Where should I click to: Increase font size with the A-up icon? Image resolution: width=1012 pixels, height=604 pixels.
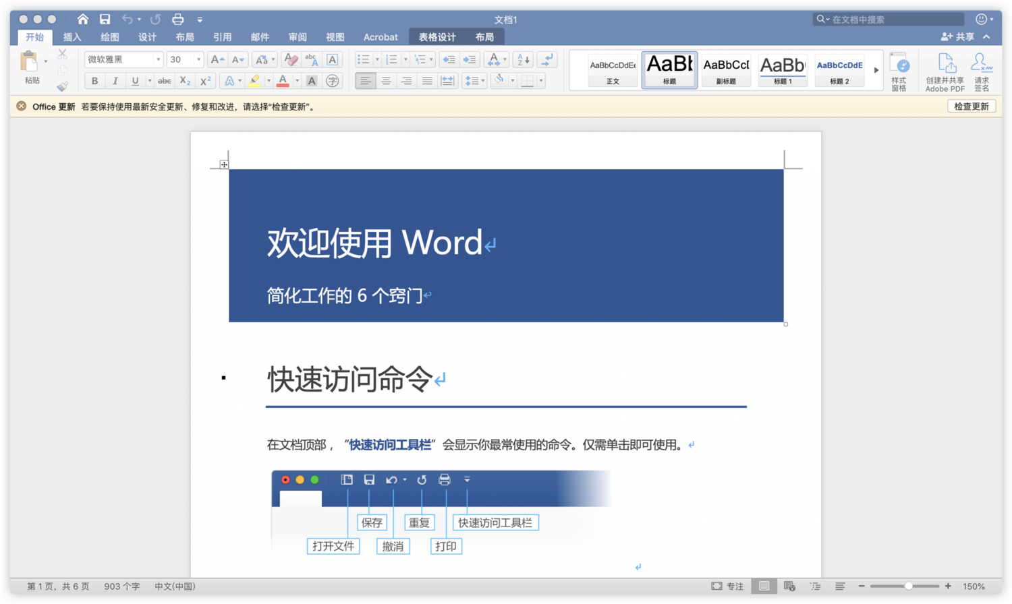point(217,60)
